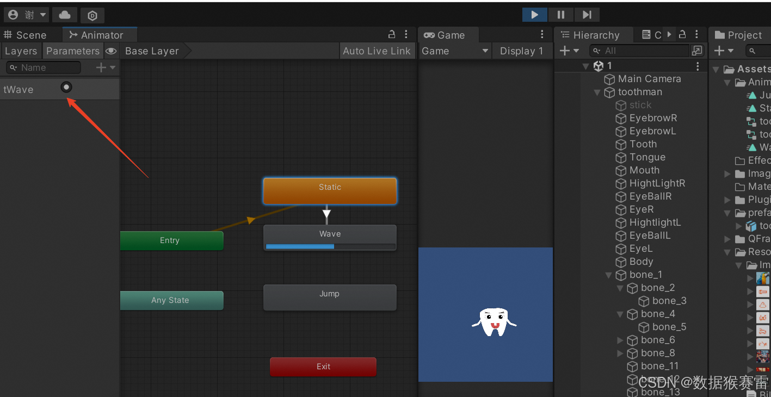Click the search-in-prefab icon in Hierarchy search bar
The image size is (771, 397).
pyautogui.click(x=697, y=50)
